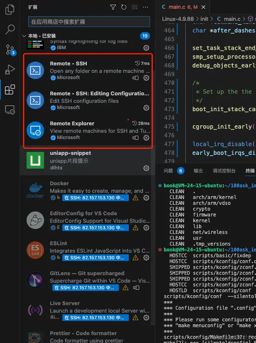Open extensions panel more actions menu

(145, 7)
